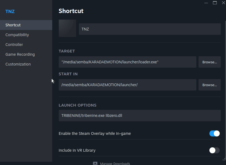The width and height of the screenshot is (226, 165).
Task: Click the Manage Downloads download icon
Action: (x=95, y=163)
